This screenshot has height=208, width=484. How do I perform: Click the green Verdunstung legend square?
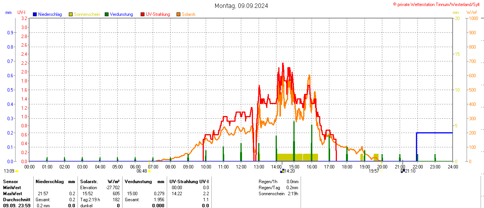point(107,14)
